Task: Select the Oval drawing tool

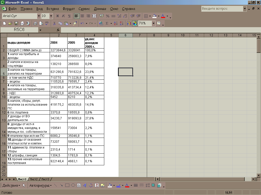Action: (x=73, y=185)
